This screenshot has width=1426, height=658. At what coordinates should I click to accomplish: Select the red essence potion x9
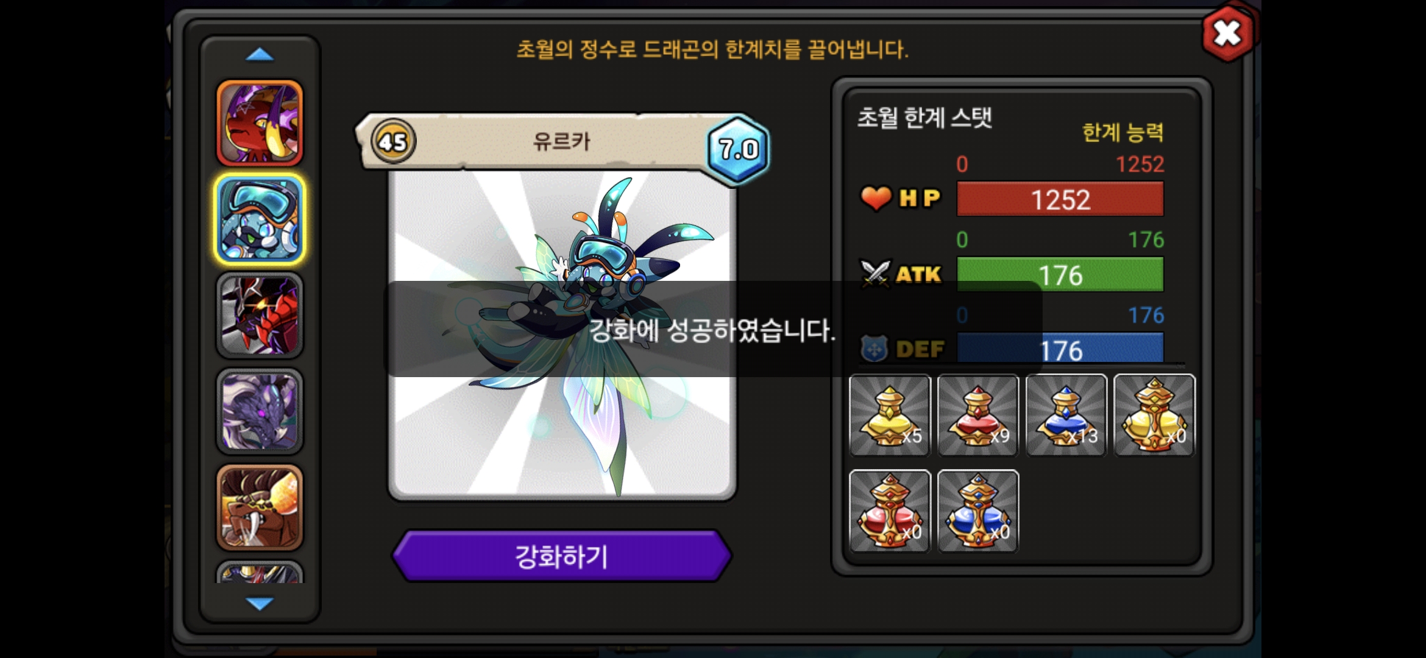(x=978, y=415)
